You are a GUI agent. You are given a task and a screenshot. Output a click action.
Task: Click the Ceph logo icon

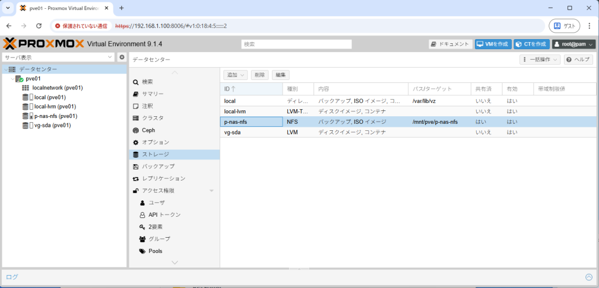(x=136, y=130)
